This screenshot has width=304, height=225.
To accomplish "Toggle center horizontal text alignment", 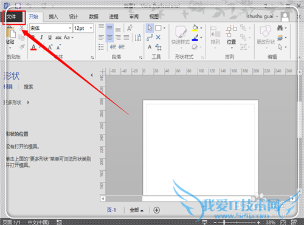I will pos(109,38).
